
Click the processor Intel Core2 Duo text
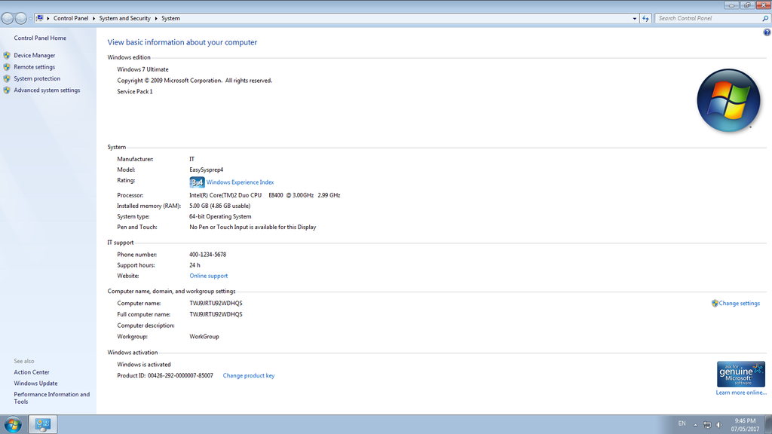(265, 195)
